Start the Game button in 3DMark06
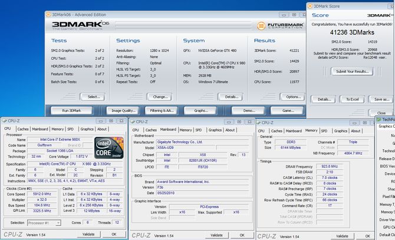 288,111
